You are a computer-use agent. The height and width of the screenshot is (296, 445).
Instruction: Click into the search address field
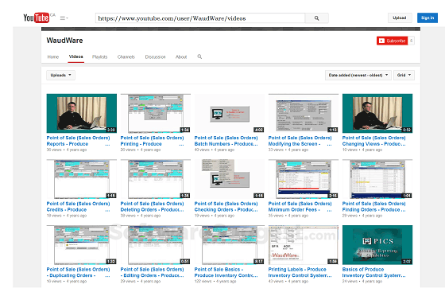[x=200, y=18]
